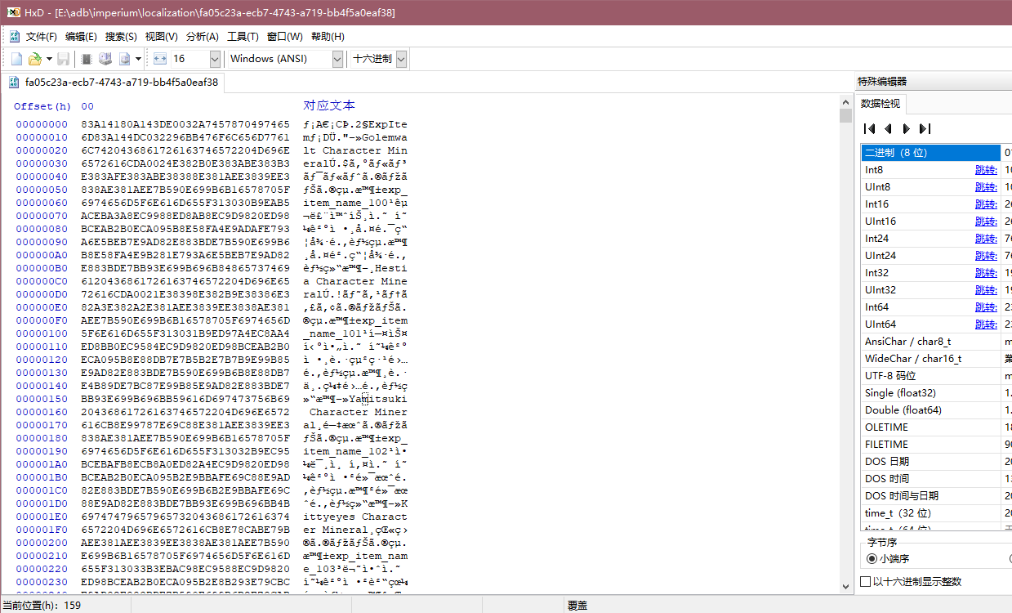
Task: Click the bytes-per-row width icon
Action: click(159, 59)
